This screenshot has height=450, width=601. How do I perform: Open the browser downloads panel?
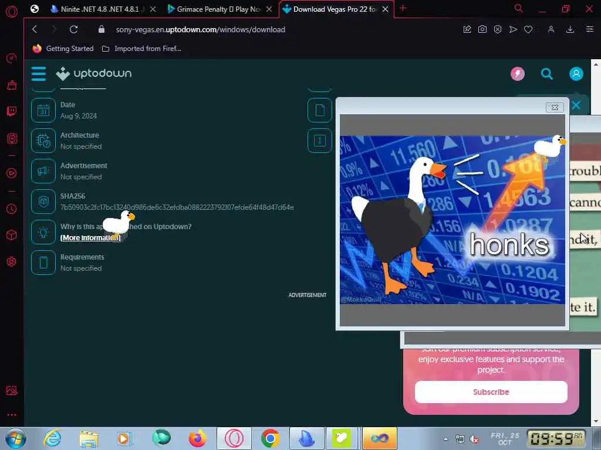coord(570,29)
